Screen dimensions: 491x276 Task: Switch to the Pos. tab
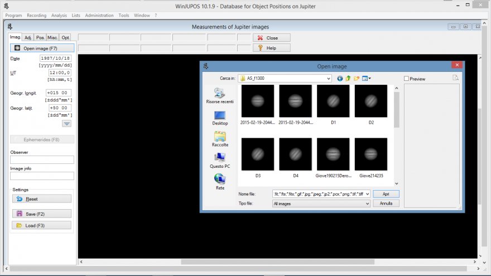click(x=40, y=37)
